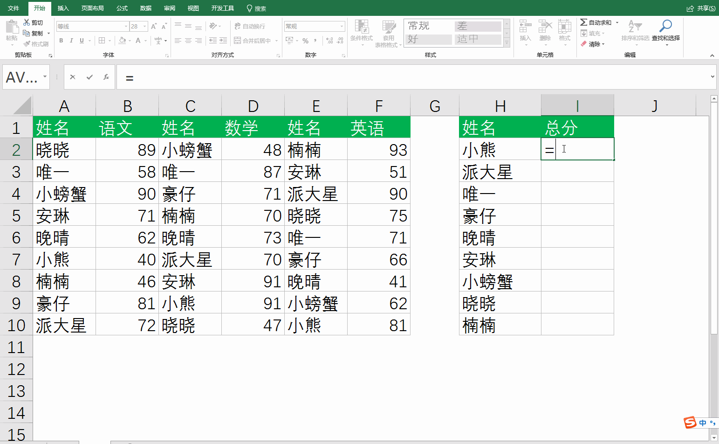
Task: Select the Format Painter (格式刷) brush
Action: pyautogui.click(x=27, y=44)
